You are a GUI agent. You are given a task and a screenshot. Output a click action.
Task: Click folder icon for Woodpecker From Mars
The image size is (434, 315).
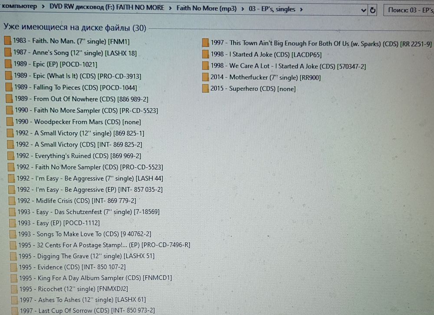click(x=10, y=121)
